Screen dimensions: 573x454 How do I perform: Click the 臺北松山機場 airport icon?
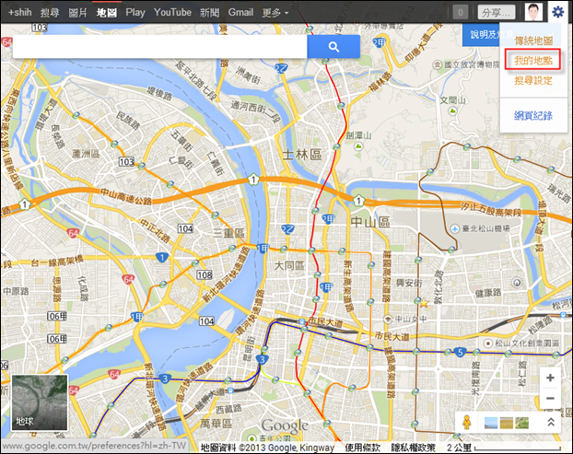(x=455, y=228)
